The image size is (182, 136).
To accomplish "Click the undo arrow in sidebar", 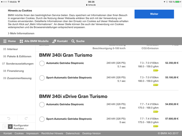I will pos(9,118).
